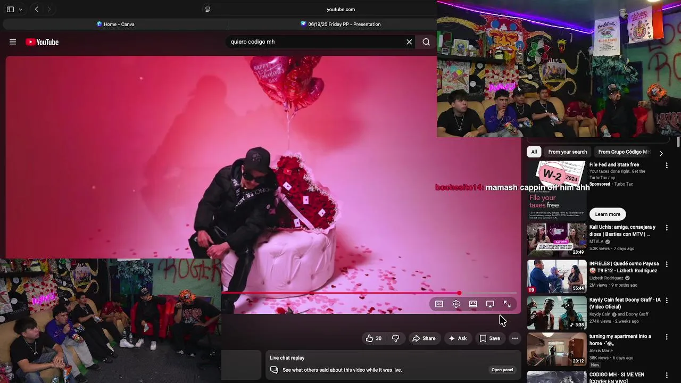
Task: Ask about this video
Action: click(457, 338)
